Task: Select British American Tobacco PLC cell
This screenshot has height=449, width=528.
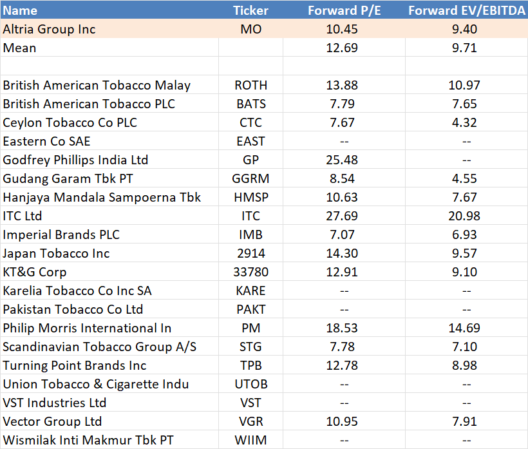Action: pos(109,104)
